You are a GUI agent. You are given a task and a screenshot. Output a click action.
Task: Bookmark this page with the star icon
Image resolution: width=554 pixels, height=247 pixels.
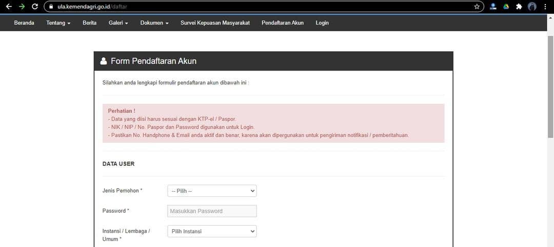[477, 7]
